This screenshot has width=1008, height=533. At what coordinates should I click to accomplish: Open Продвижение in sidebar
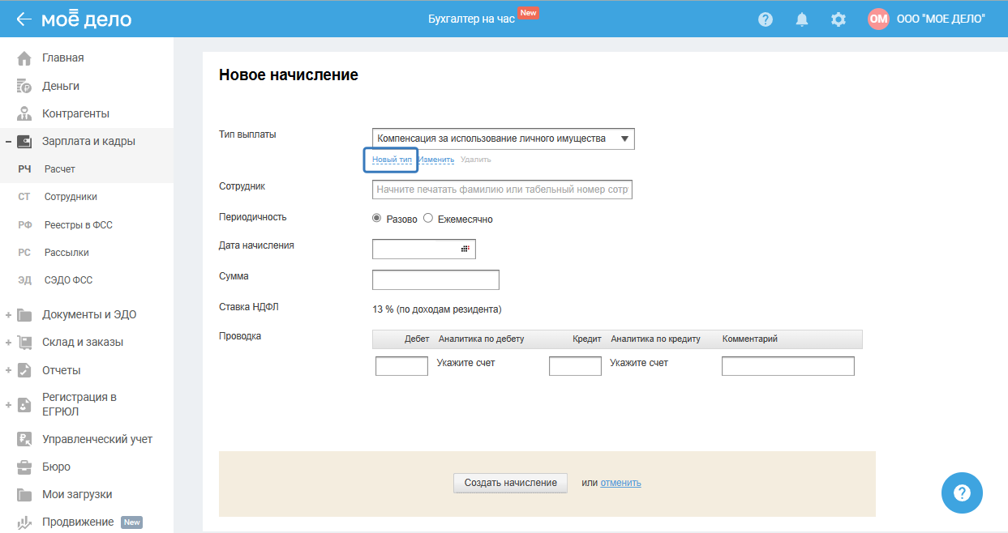tap(78, 522)
